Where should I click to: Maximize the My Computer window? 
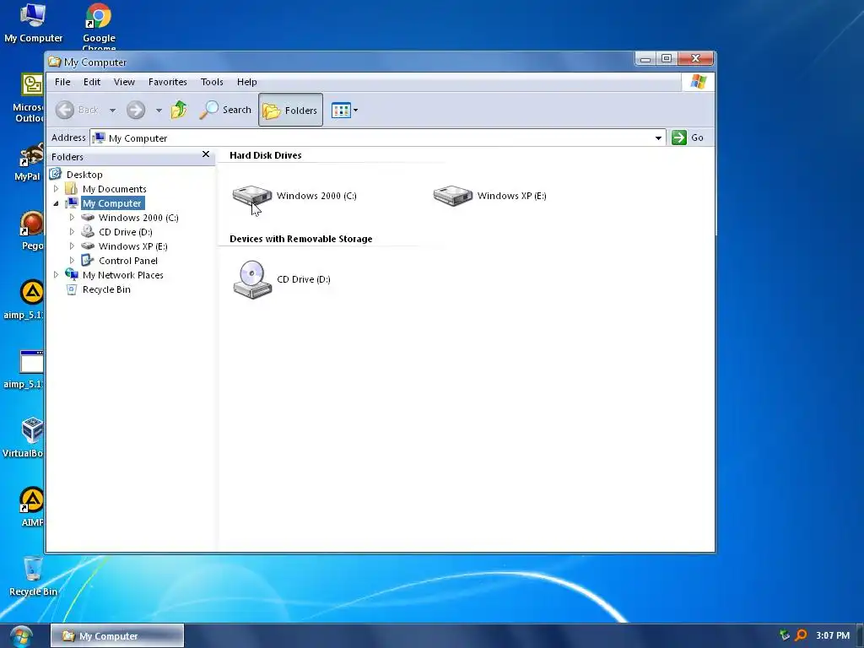point(667,58)
